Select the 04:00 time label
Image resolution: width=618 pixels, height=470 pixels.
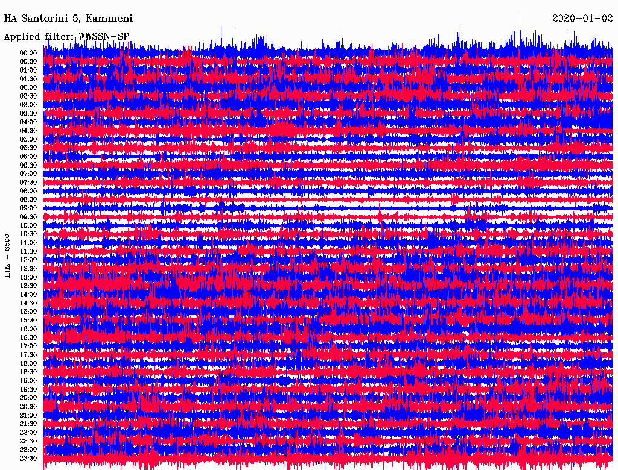click(28, 122)
